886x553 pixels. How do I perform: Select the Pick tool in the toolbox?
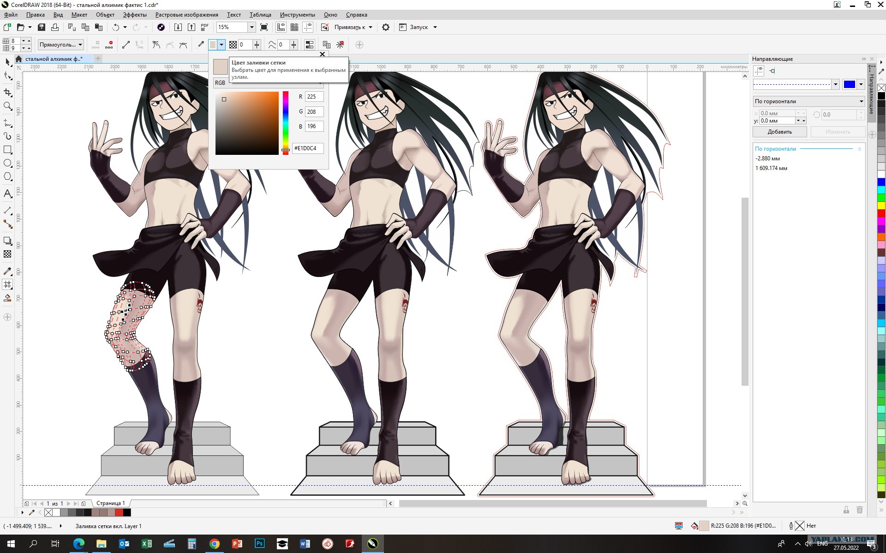[x=7, y=62]
